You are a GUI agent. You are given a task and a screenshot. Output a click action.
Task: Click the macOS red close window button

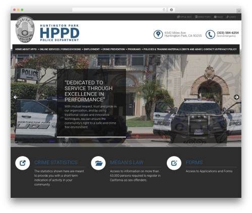(x=15, y=10)
